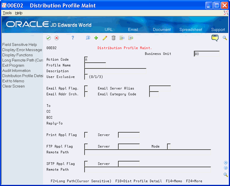Screen dimensions: 230x186
Task: Click the next record arrow icon
Action: (130, 38)
